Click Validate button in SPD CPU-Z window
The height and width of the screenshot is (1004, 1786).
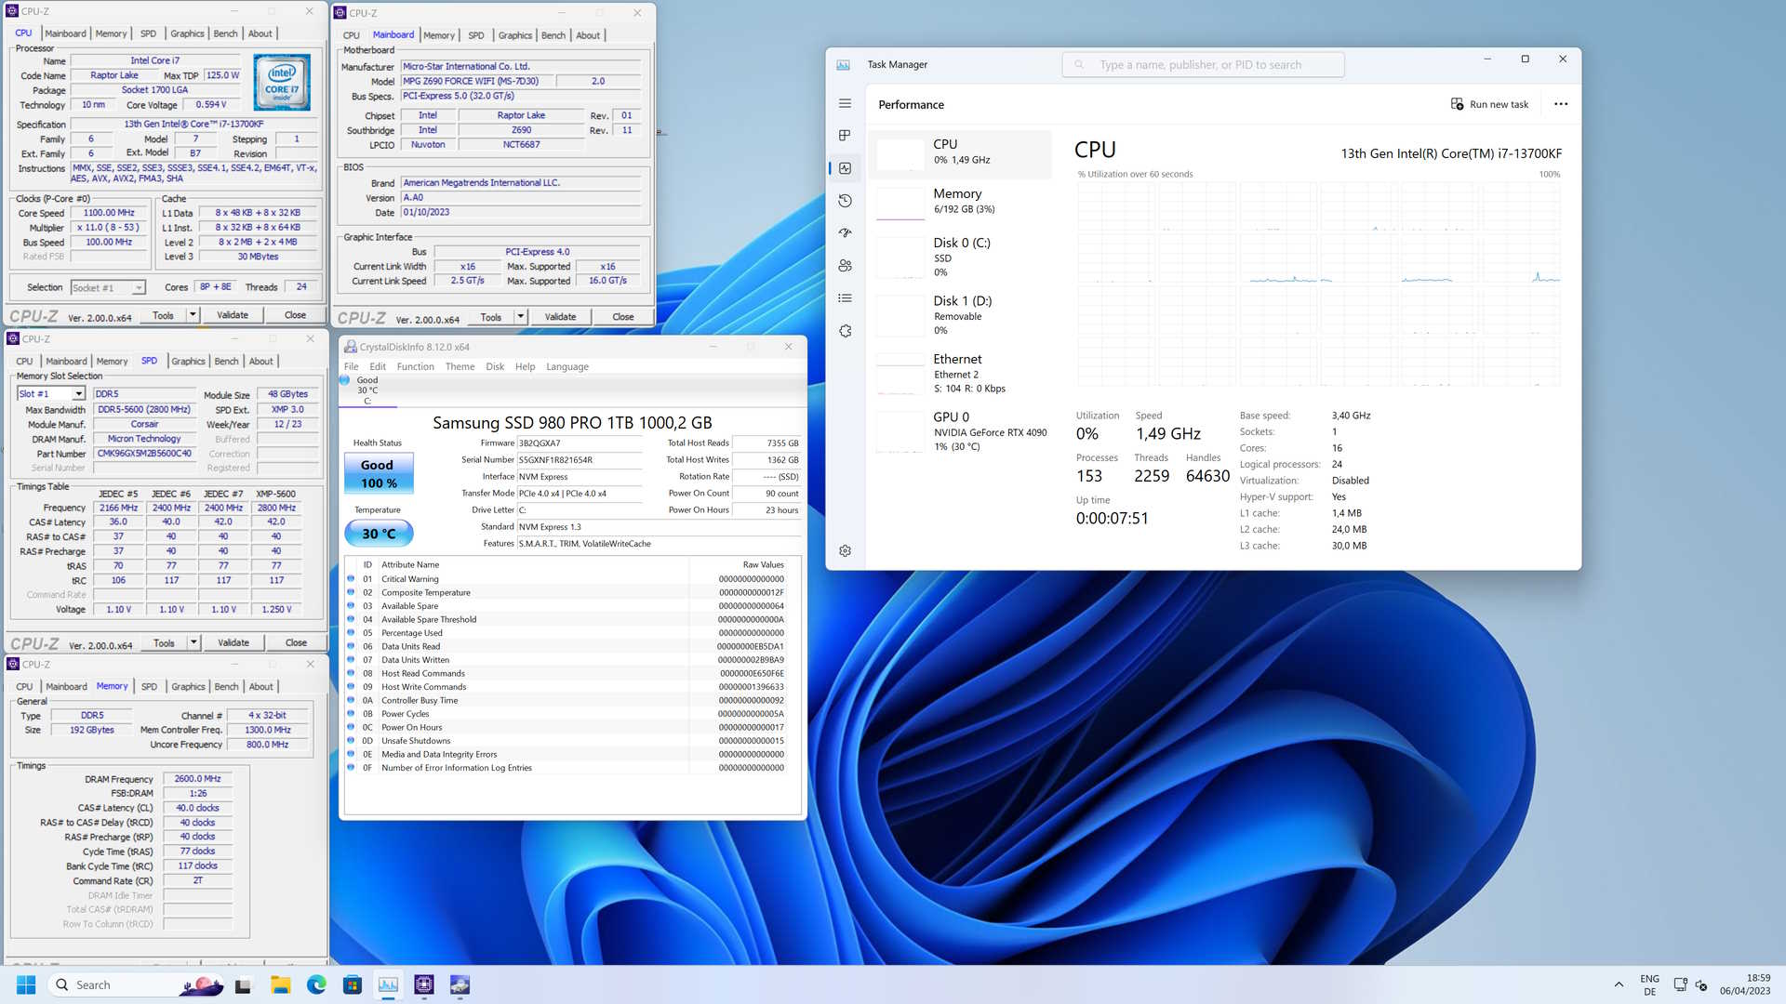pos(233,642)
